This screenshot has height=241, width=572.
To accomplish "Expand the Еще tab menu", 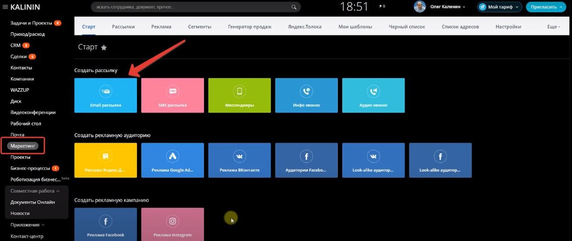I will pos(552,27).
